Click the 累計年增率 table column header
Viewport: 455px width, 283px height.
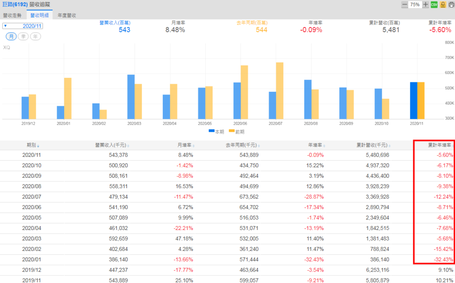click(439, 145)
